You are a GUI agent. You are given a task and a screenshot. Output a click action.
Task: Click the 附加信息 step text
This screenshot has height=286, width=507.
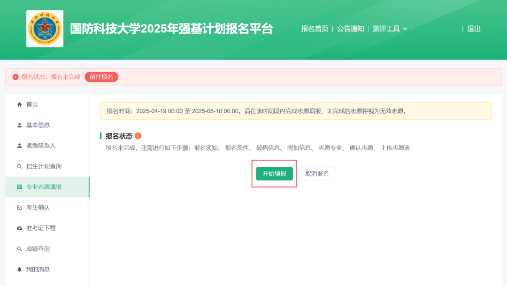pos(299,148)
